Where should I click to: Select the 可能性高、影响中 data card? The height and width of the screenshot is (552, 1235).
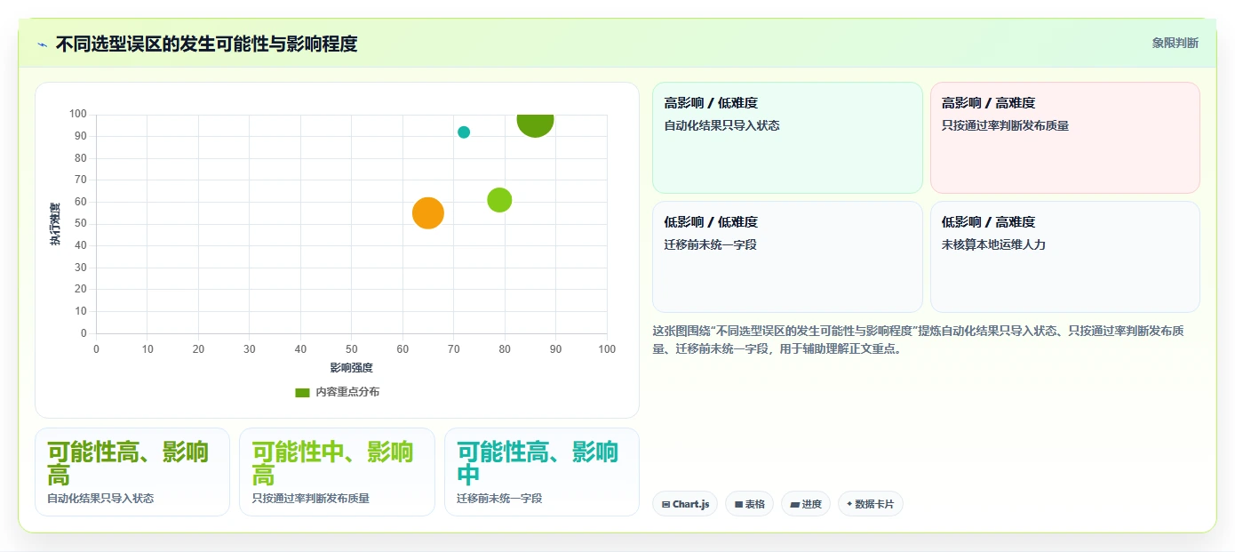pos(542,472)
